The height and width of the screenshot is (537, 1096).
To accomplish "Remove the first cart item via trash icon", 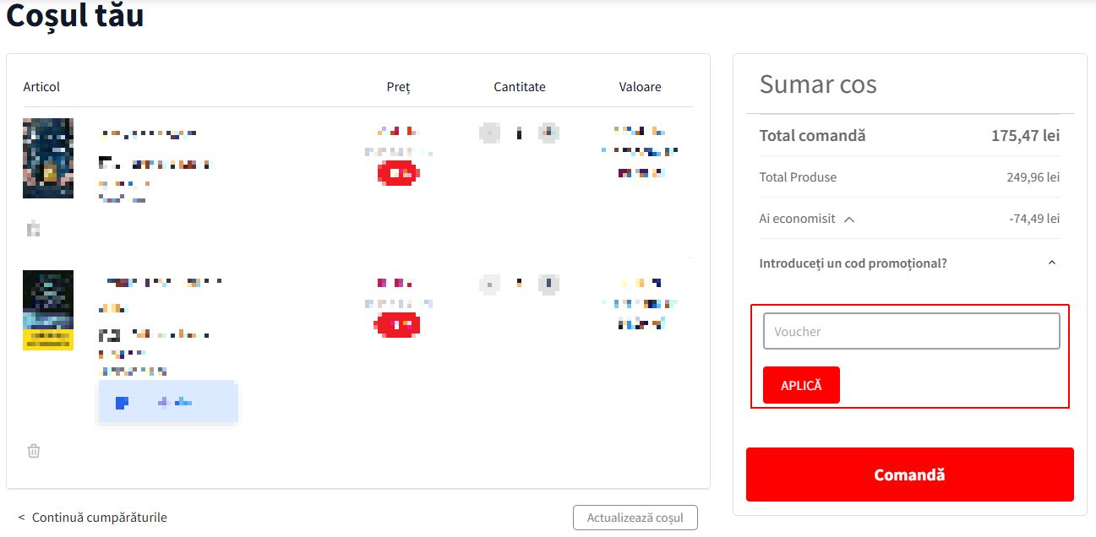I will point(34,229).
